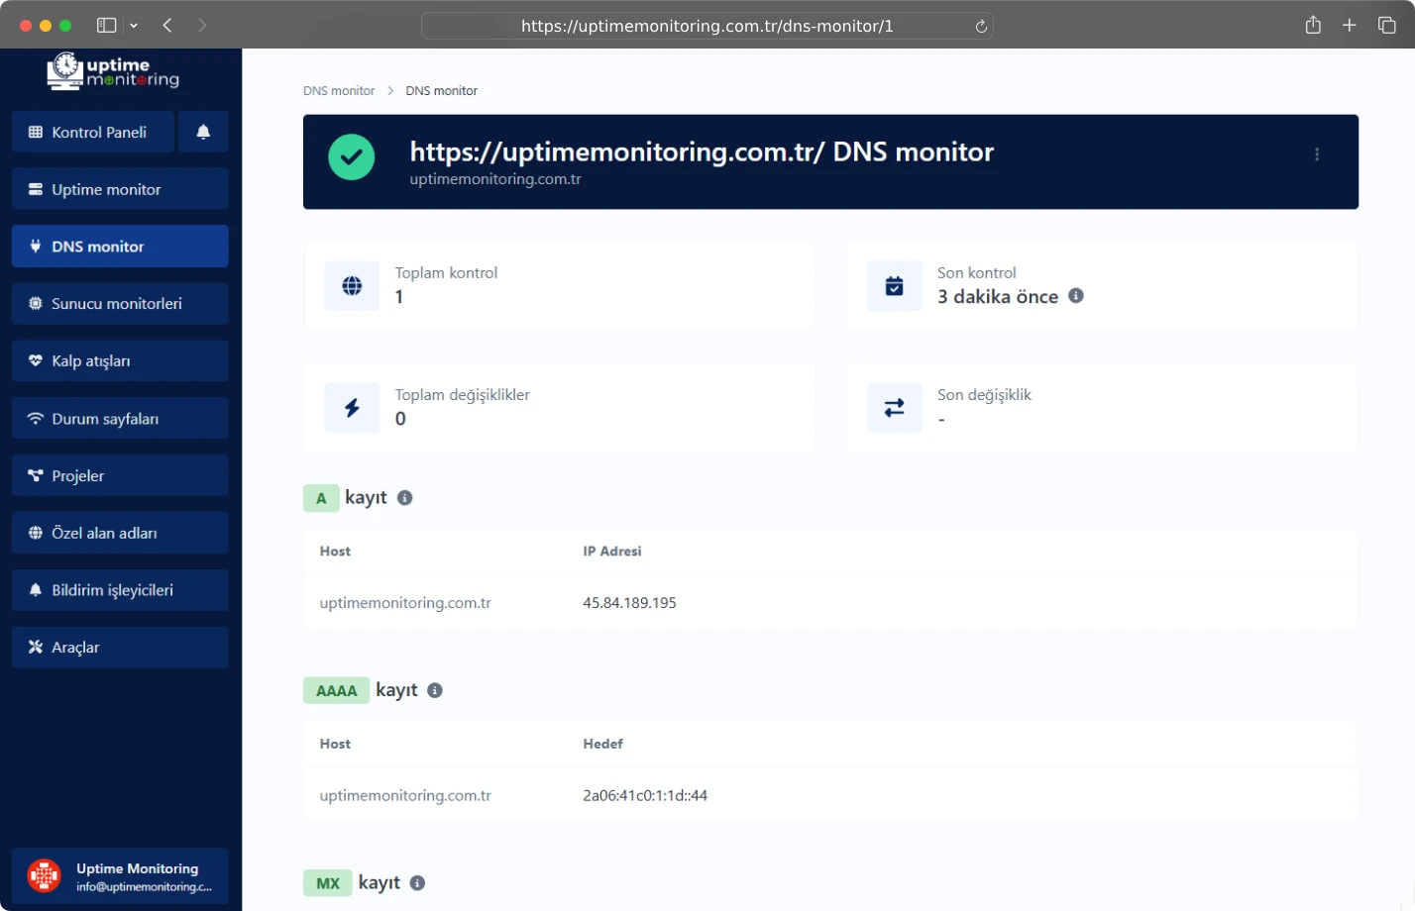
Task: Toggle the Safari sidebar button
Action: click(x=106, y=26)
